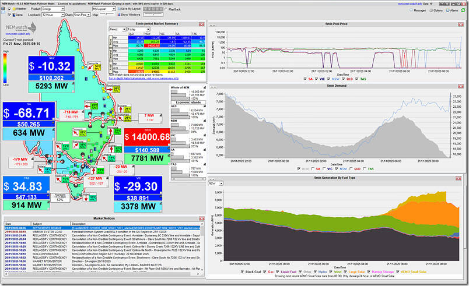Open the Messages panel

418,10
